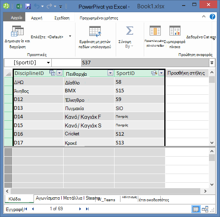Open the [SportID] name box dropdown
Screen dimensions: 220x217
click(x=48, y=63)
